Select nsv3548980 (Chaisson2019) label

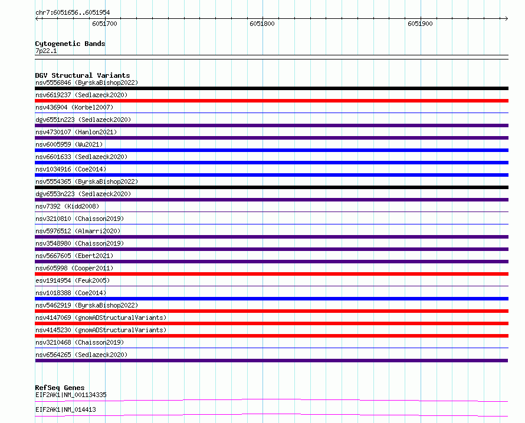click(80, 243)
